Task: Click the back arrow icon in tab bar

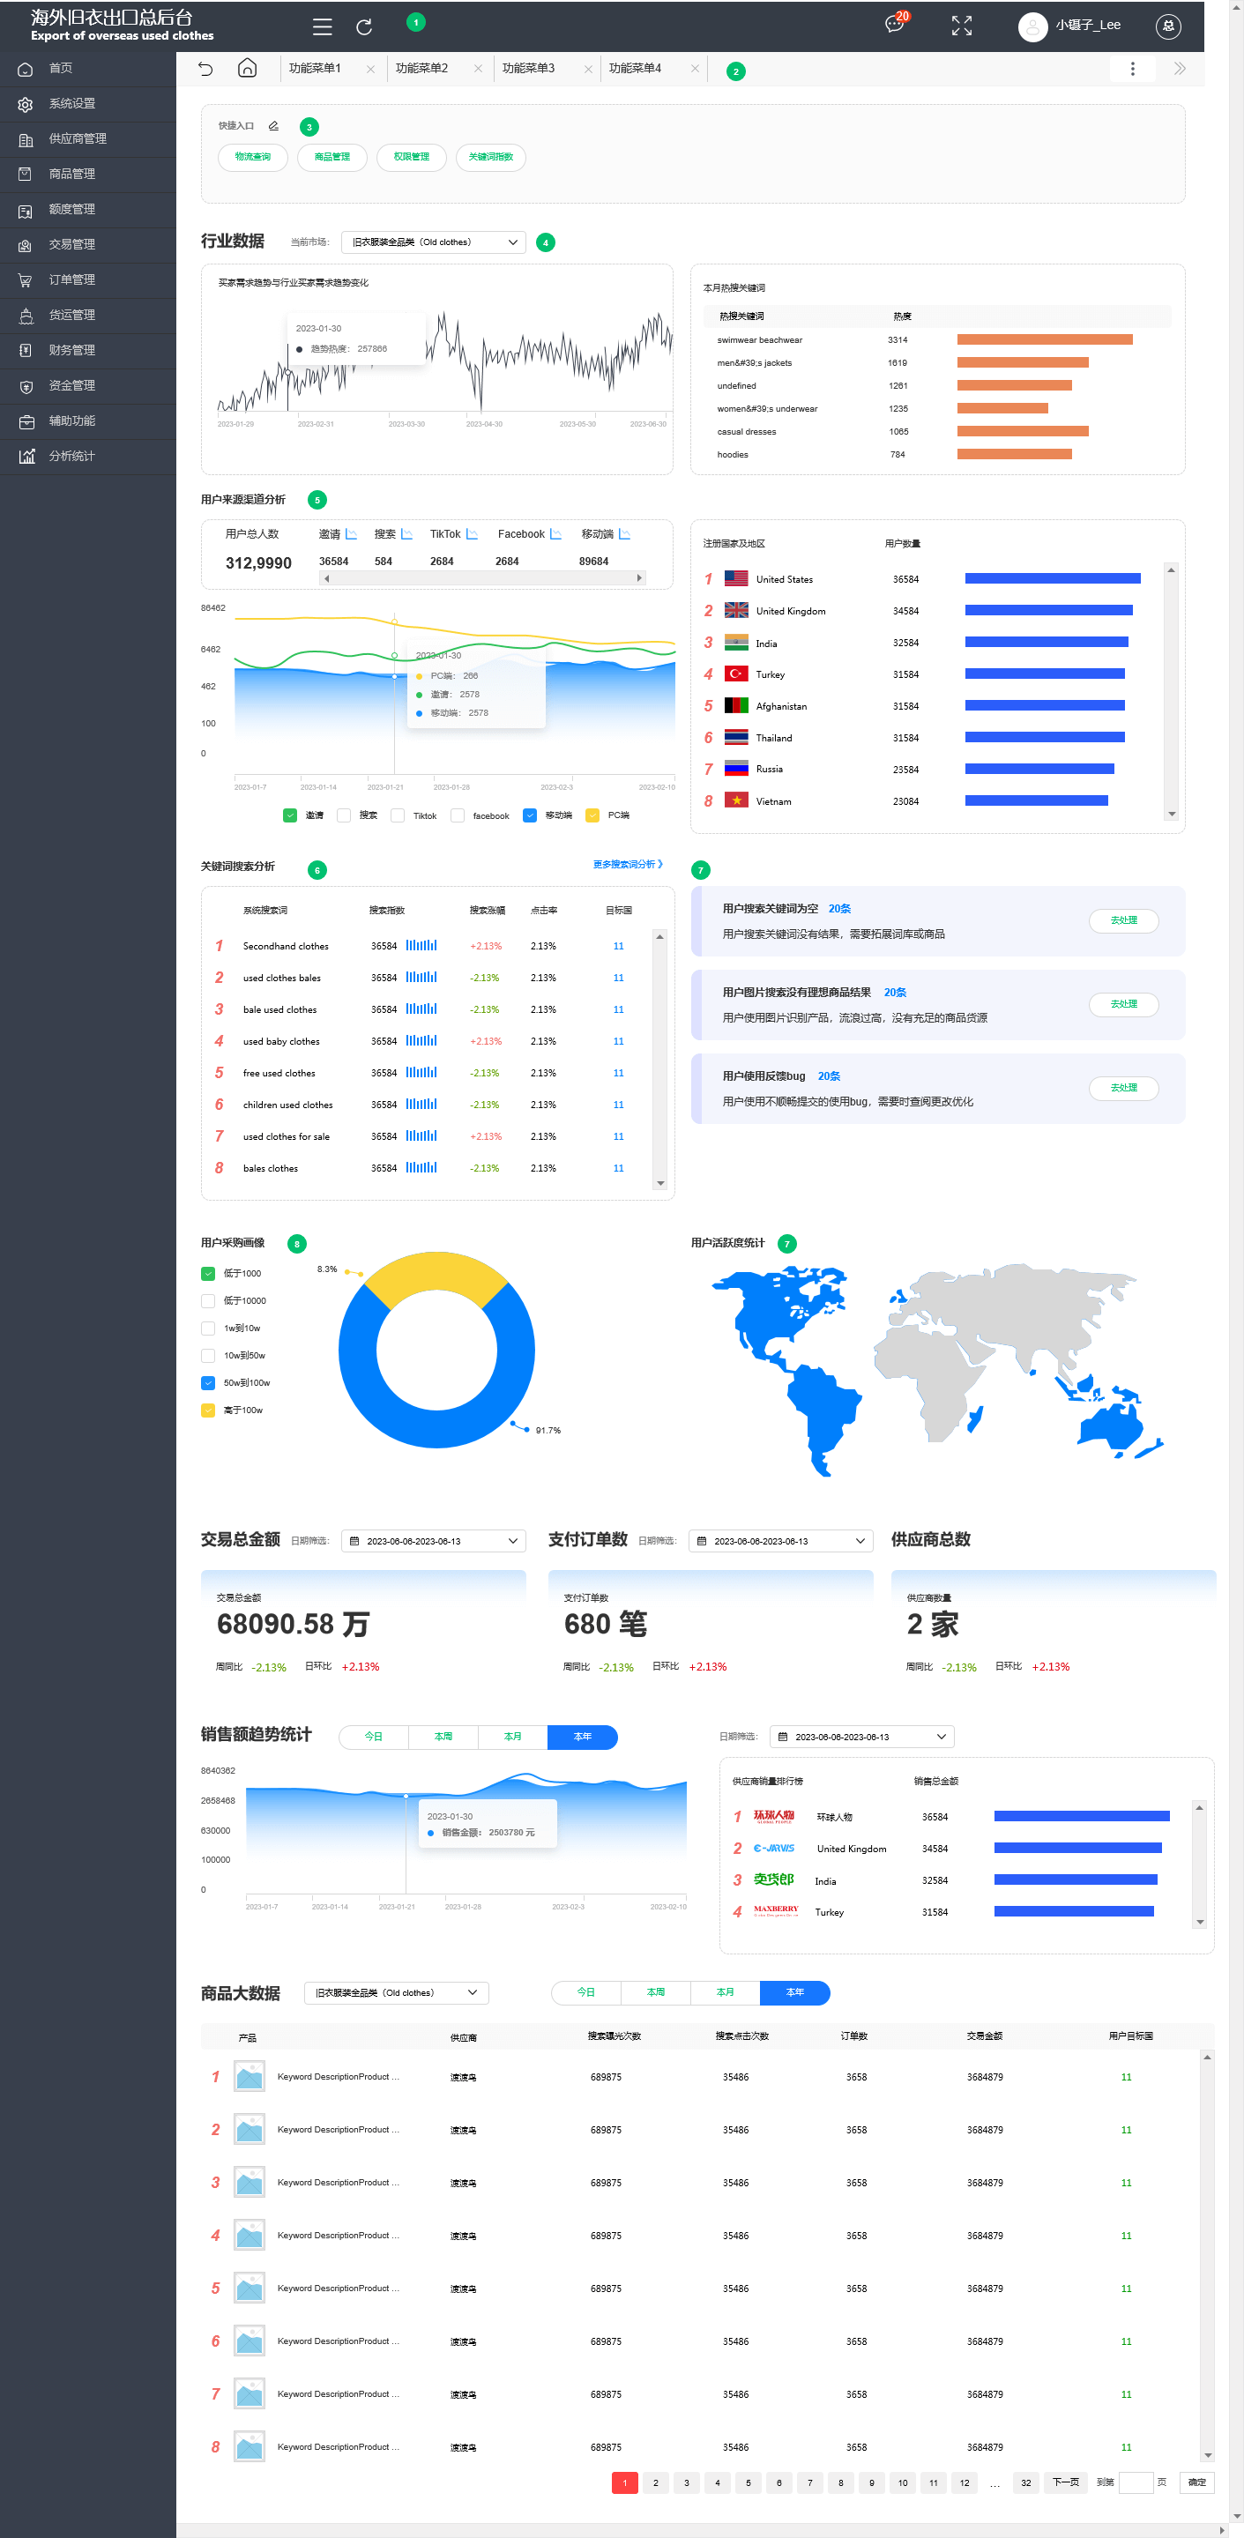Action: (x=206, y=68)
